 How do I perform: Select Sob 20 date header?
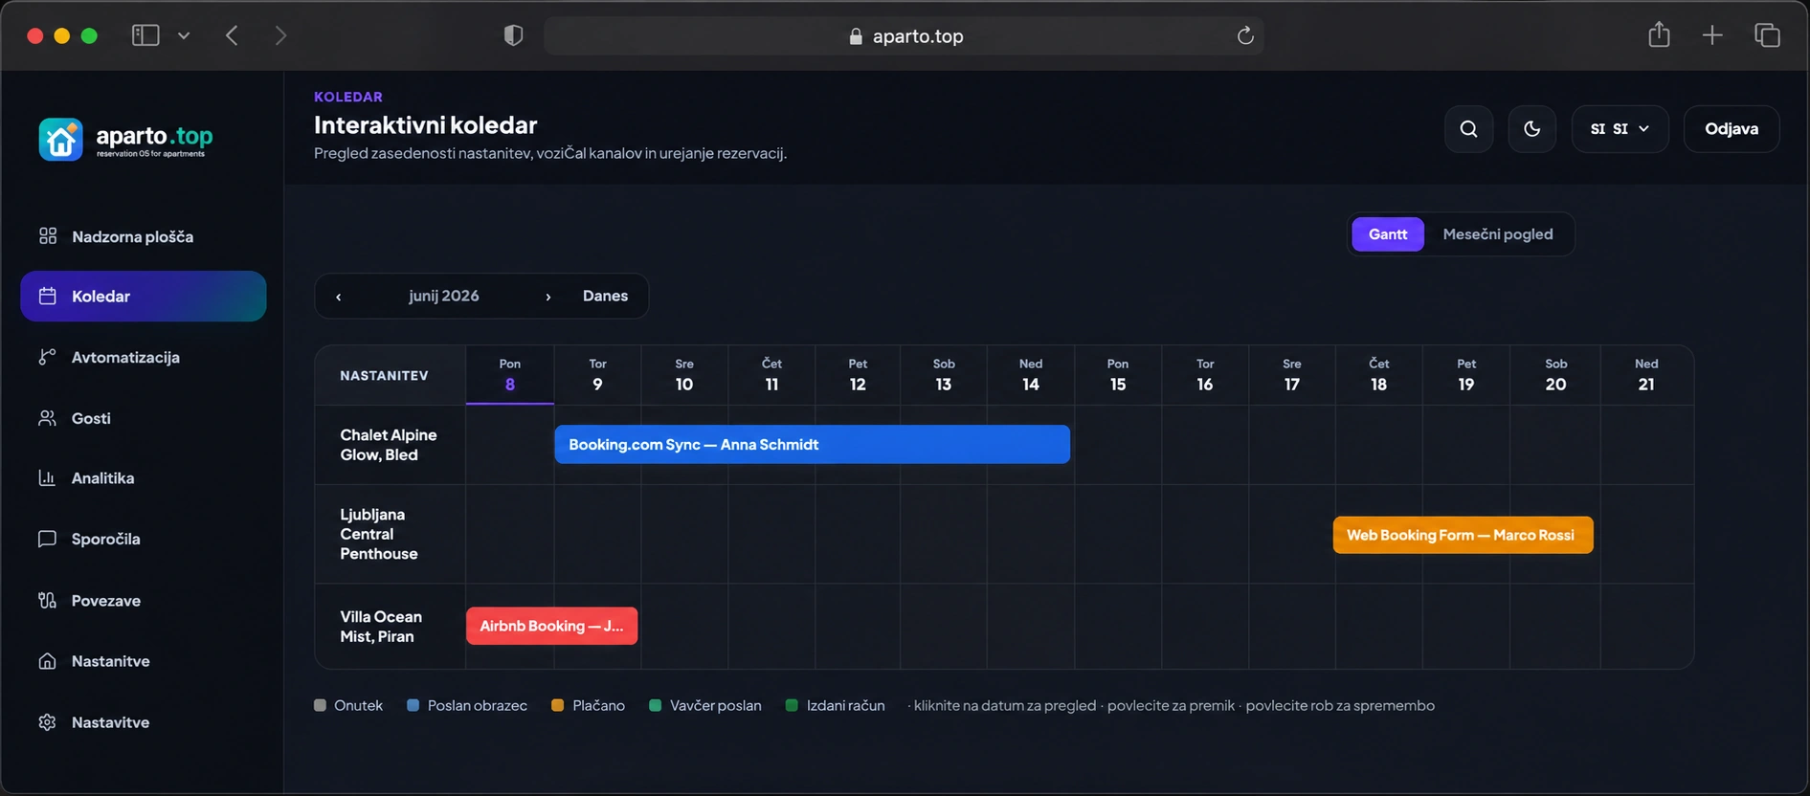[x=1556, y=375]
